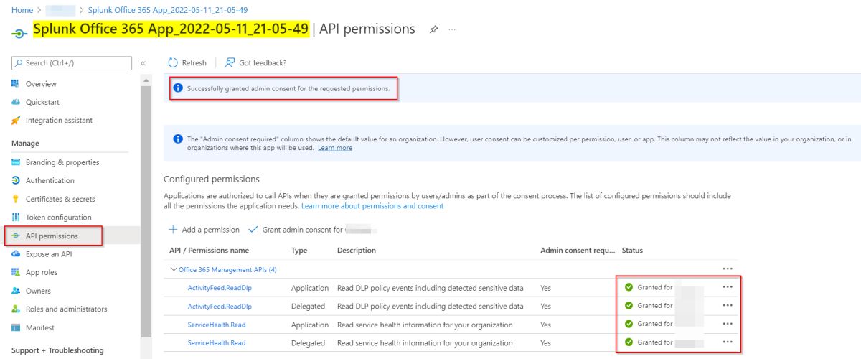
Task: Open the ellipsis menu next to the page title
Action: pyautogui.click(x=452, y=29)
